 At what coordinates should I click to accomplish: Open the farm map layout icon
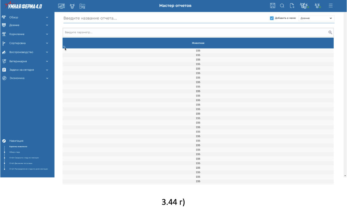click(82, 6)
